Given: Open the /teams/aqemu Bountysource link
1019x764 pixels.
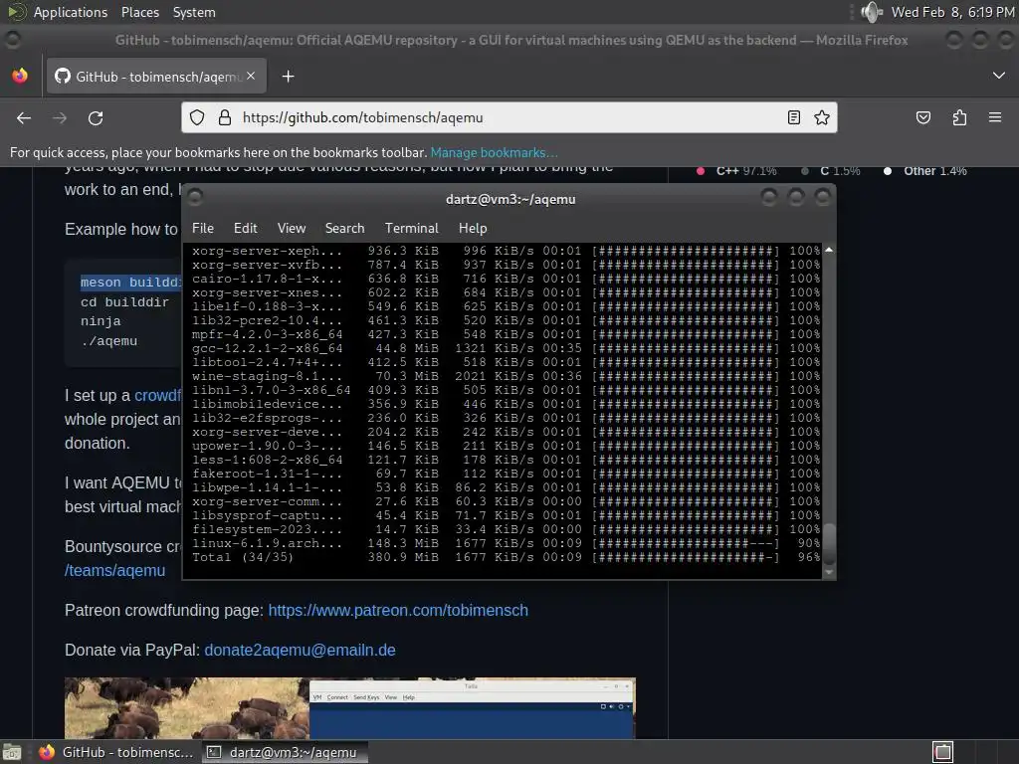Looking at the screenshot, I should click(114, 570).
